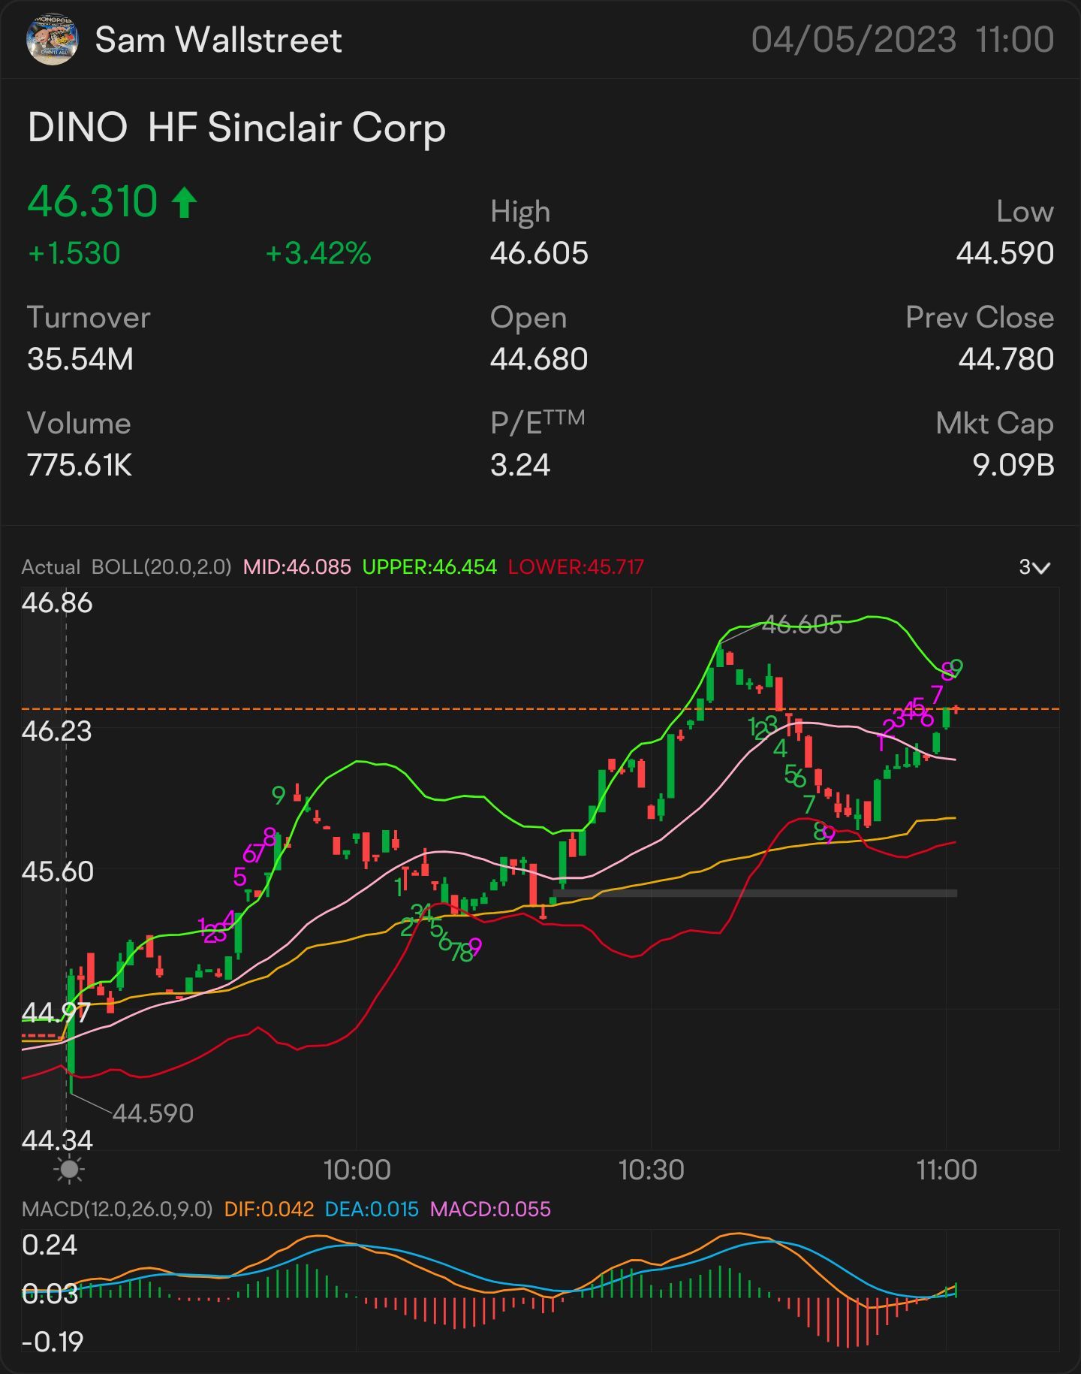Viewport: 1081px width, 1374px height.
Task: Tap the Turnover value 35.54M
Action: 80,359
